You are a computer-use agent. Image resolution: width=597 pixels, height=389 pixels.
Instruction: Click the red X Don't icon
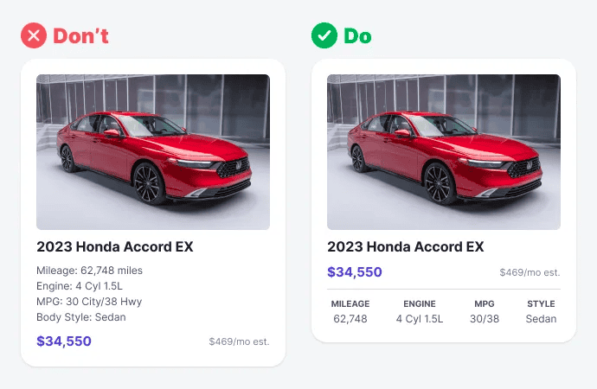click(x=34, y=35)
